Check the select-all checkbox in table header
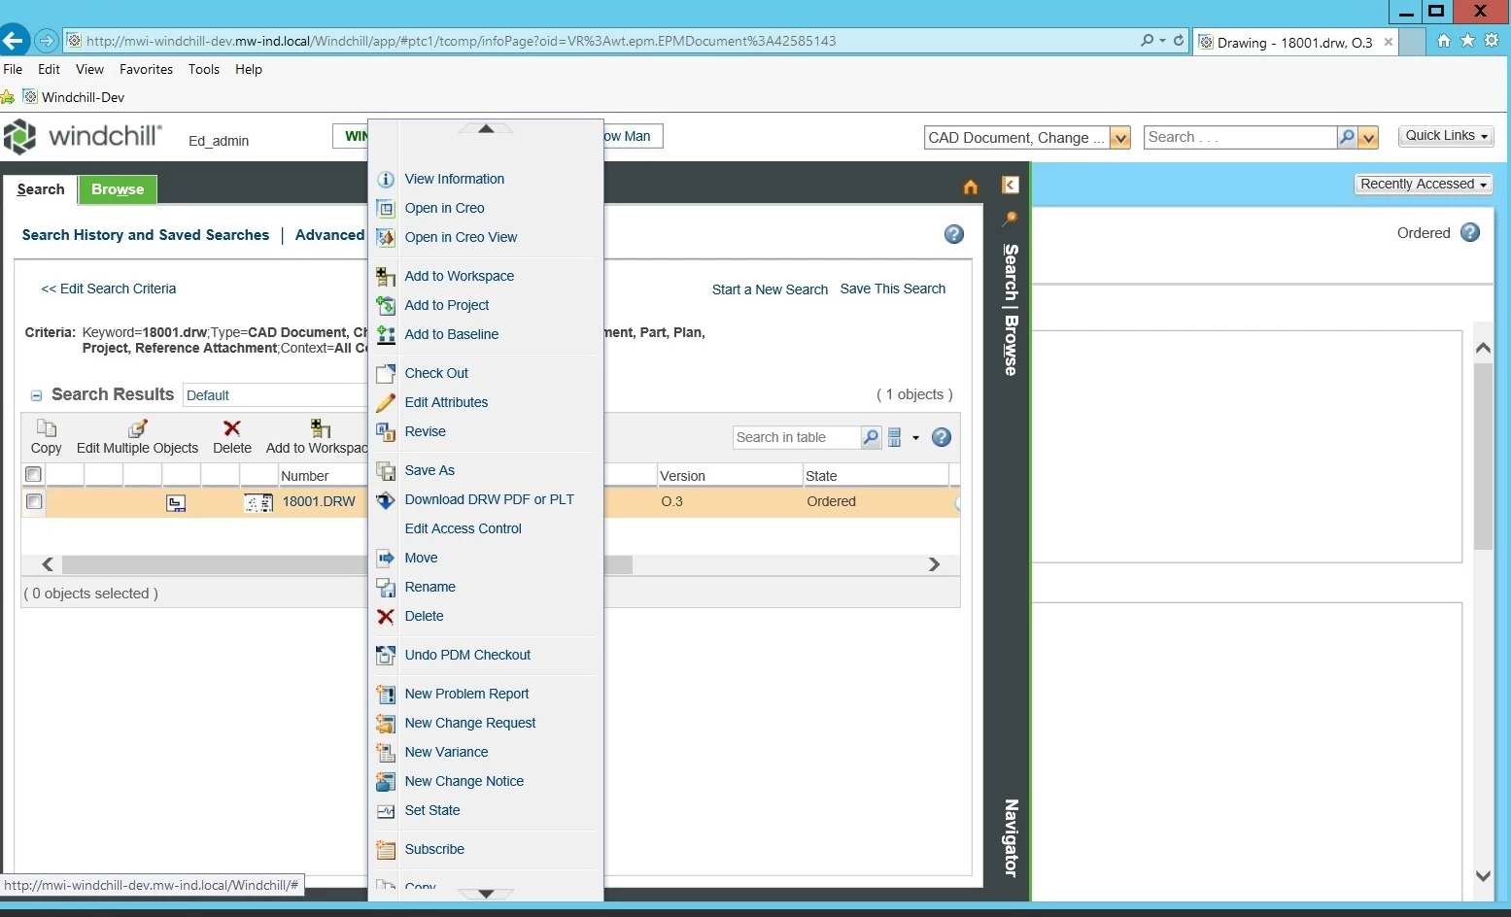The width and height of the screenshot is (1511, 917). 34,474
